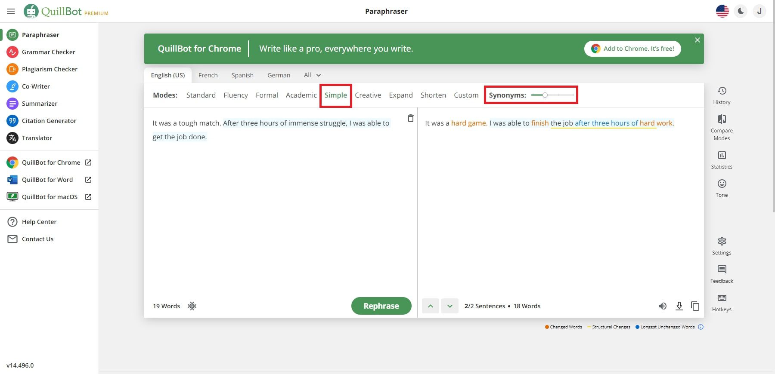Click the snowflake freeze words icon
Screen dimensions: 775x374
click(x=192, y=306)
